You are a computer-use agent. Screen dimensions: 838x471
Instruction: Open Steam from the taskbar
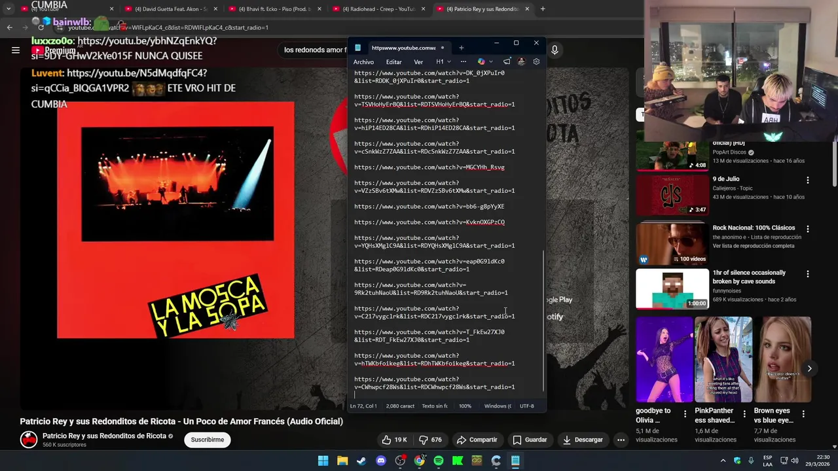[361, 461]
